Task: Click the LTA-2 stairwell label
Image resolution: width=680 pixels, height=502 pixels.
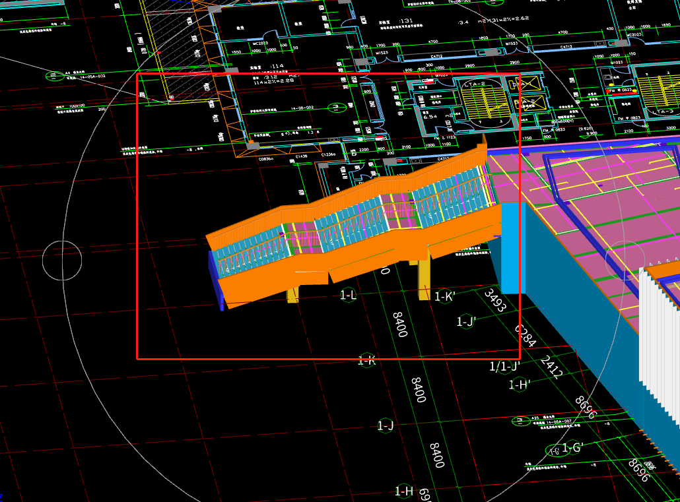Action: pos(475,84)
